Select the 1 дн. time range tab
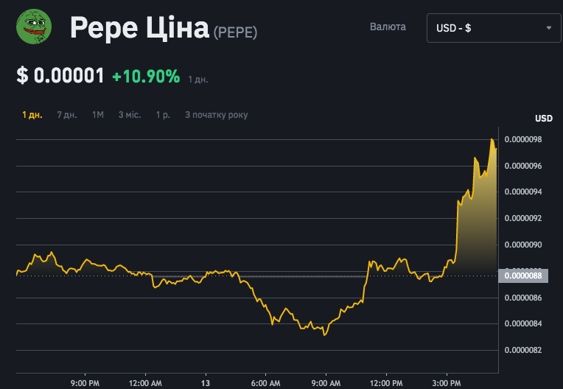This screenshot has height=389, width=563. pos(32,115)
